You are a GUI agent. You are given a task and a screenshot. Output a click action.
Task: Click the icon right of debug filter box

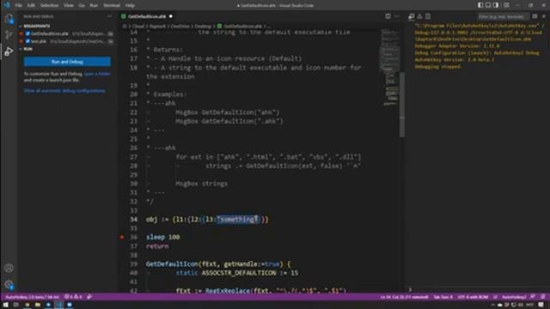click(x=535, y=16)
